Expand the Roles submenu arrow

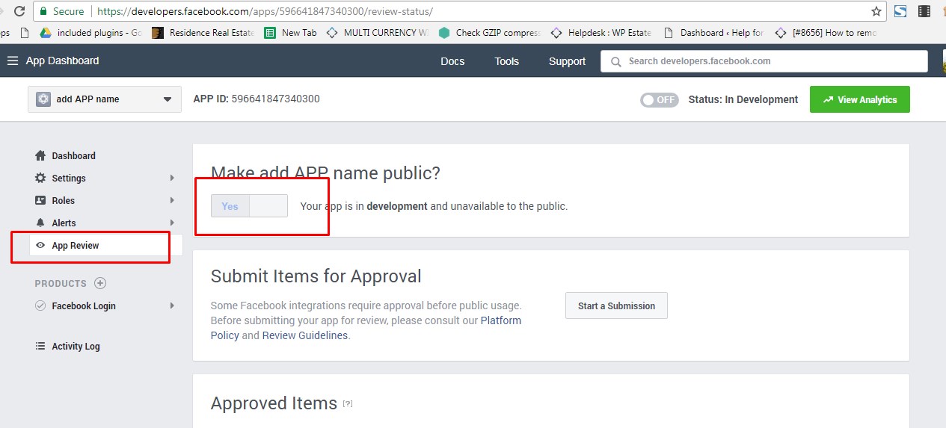point(172,200)
